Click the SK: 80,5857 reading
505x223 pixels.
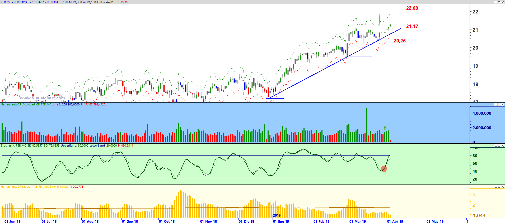[x=35, y=146]
